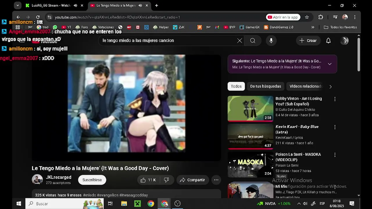Show hidden system tray icons
The image size is (372, 209).
click(x=299, y=203)
